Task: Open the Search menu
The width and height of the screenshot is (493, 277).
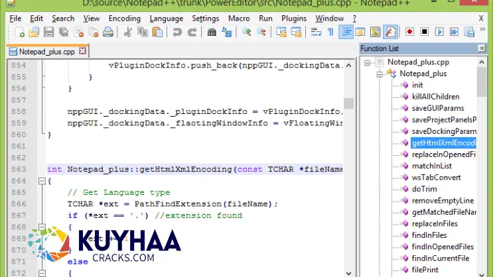Action: pos(63,19)
